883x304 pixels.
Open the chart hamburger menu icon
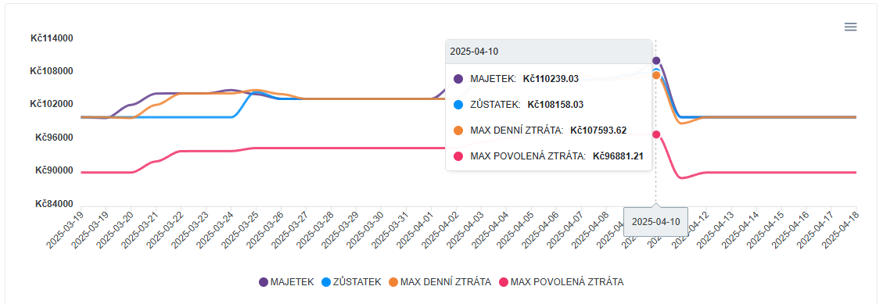(x=850, y=27)
